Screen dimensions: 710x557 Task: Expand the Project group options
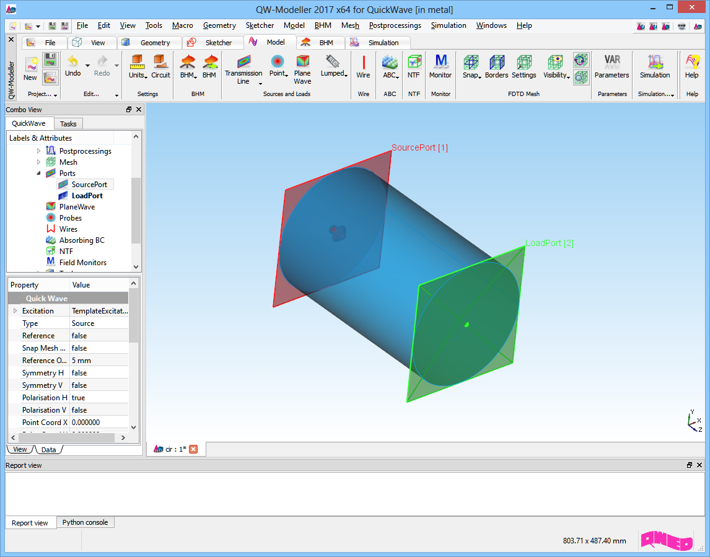[x=55, y=95]
